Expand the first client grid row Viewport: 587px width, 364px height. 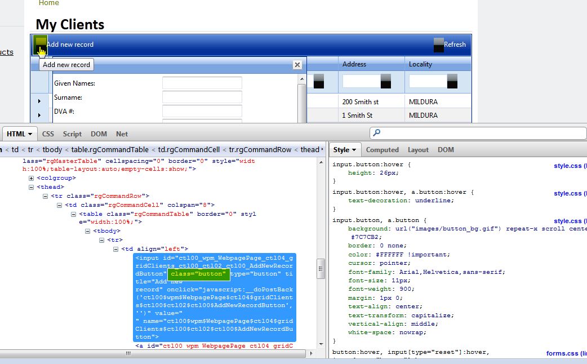click(39, 101)
